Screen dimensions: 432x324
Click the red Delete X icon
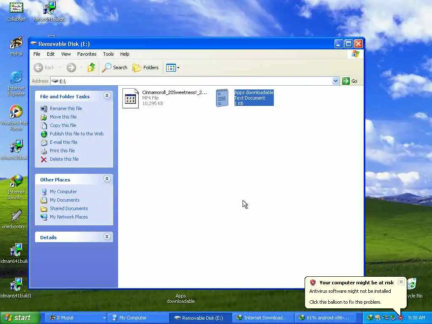click(44, 159)
